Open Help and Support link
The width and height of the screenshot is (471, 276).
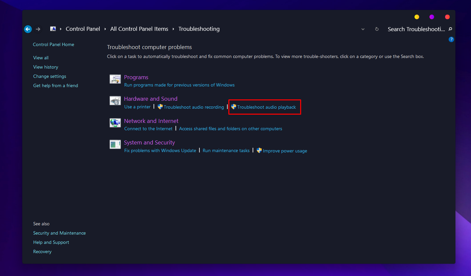click(51, 242)
